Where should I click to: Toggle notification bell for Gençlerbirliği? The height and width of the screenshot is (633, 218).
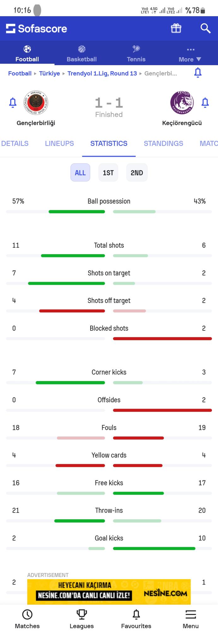pos(13,103)
